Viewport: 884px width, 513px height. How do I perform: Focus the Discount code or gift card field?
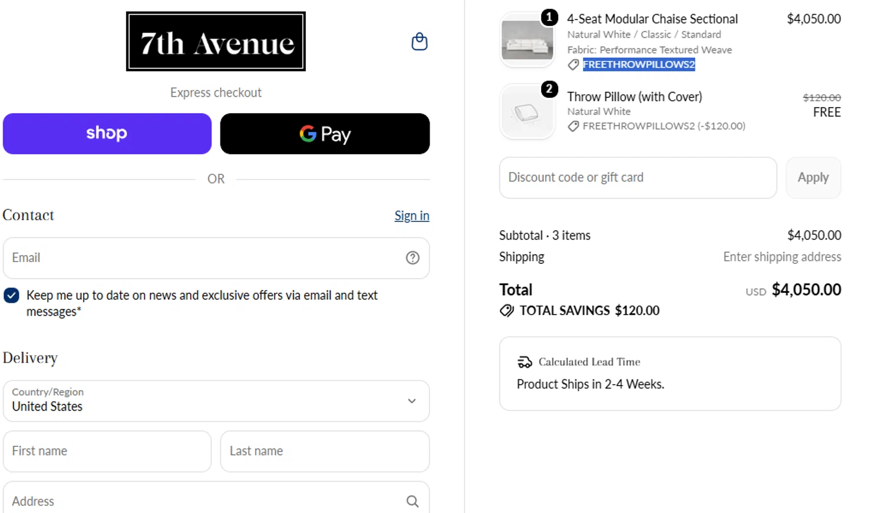pyautogui.click(x=638, y=177)
